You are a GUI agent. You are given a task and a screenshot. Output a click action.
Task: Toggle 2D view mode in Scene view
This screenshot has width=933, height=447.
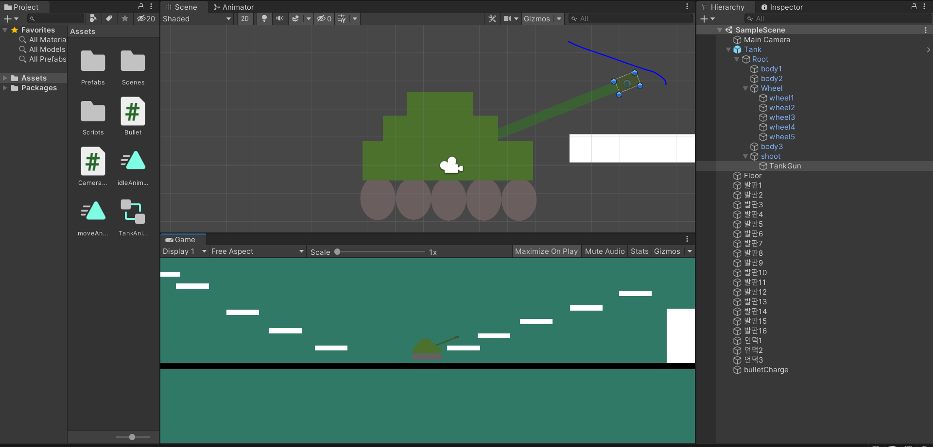(244, 18)
